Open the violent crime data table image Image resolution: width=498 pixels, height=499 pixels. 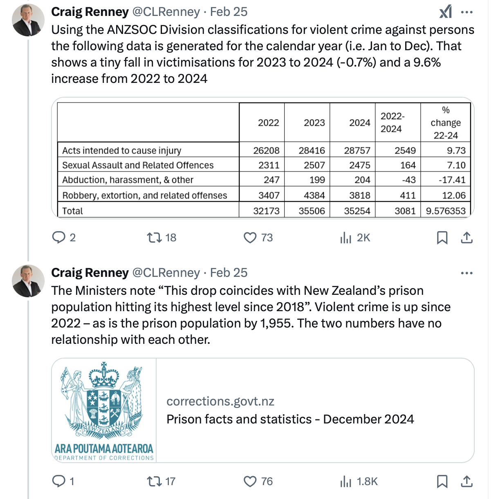tap(262, 158)
